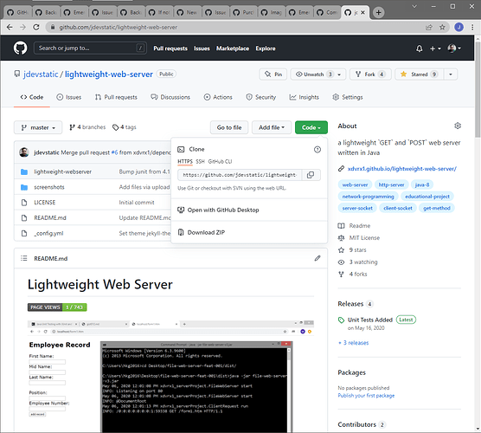
Task: Open the Unwatch notifications dropdown
Action: point(318,74)
